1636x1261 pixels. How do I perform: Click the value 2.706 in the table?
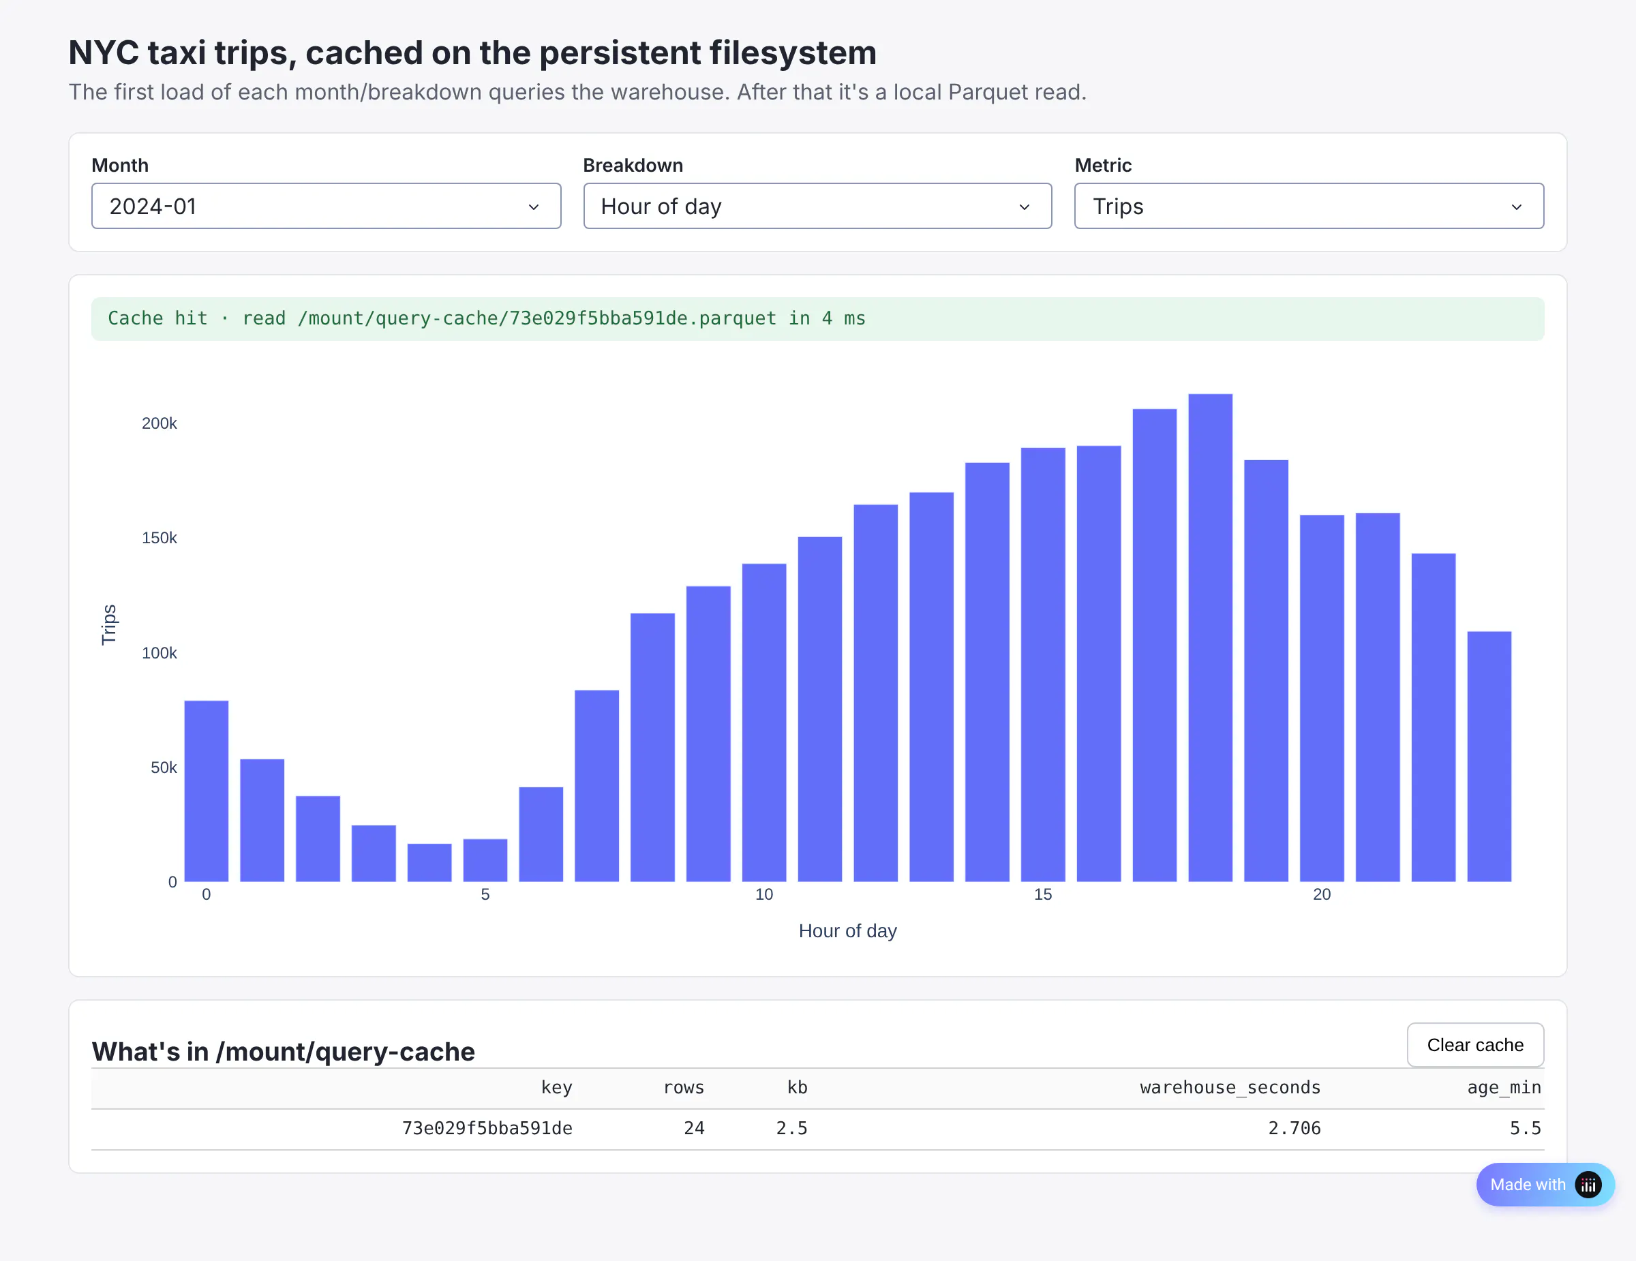click(1294, 1129)
